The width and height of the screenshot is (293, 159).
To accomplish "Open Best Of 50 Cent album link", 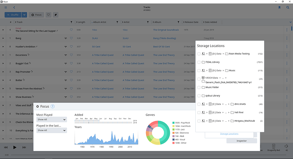I will 161,47.
